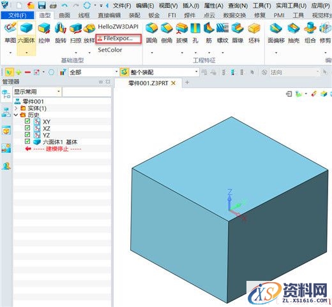Open the history manager sidebar tab icon
This screenshot has height=307, width=332.
(6, 94)
